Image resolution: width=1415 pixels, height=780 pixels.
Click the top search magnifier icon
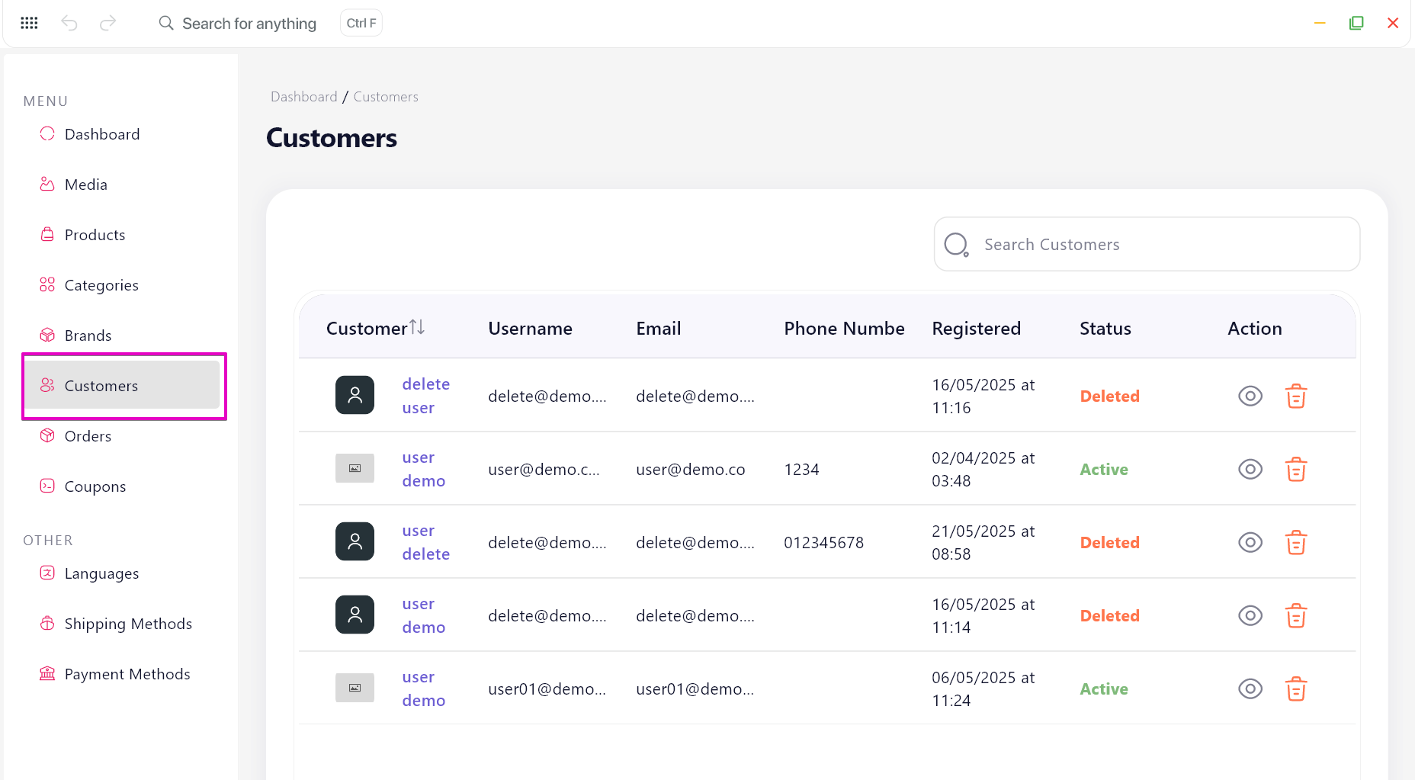tap(165, 23)
